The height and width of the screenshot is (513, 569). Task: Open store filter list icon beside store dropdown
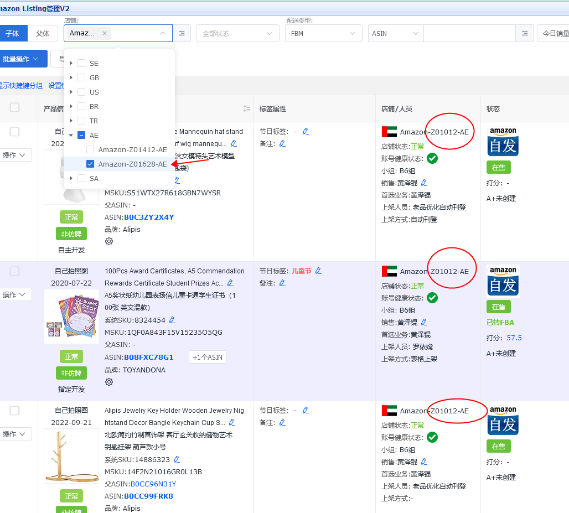[182, 33]
